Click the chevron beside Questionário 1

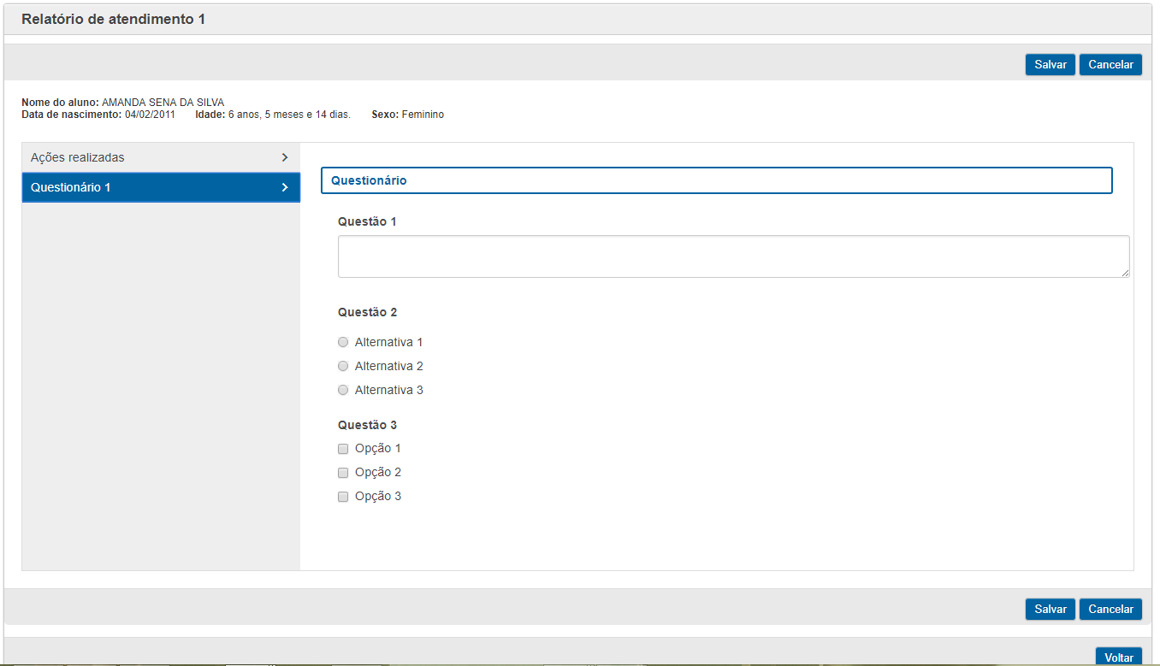(285, 187)
